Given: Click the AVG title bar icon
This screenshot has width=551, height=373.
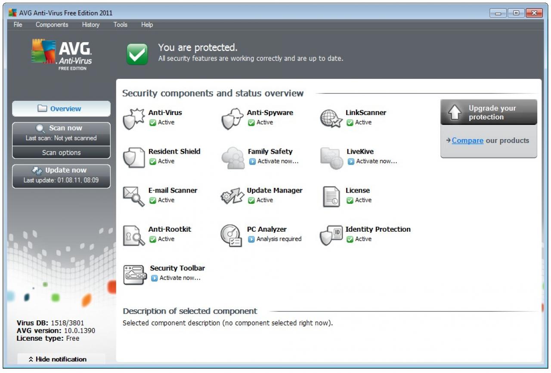Looking at the screenshot, I should (x=12, y=13).
